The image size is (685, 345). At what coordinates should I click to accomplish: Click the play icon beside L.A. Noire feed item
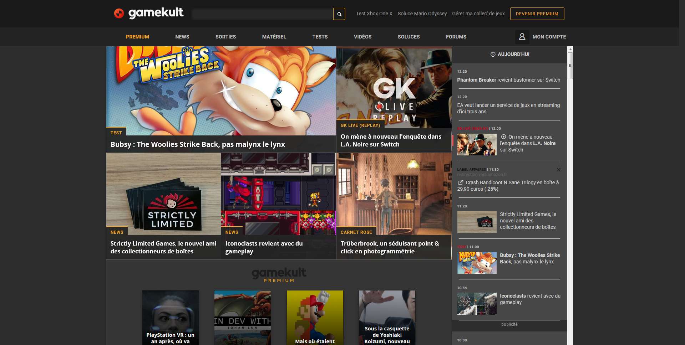pyautogui.click(x=503, y=137)
